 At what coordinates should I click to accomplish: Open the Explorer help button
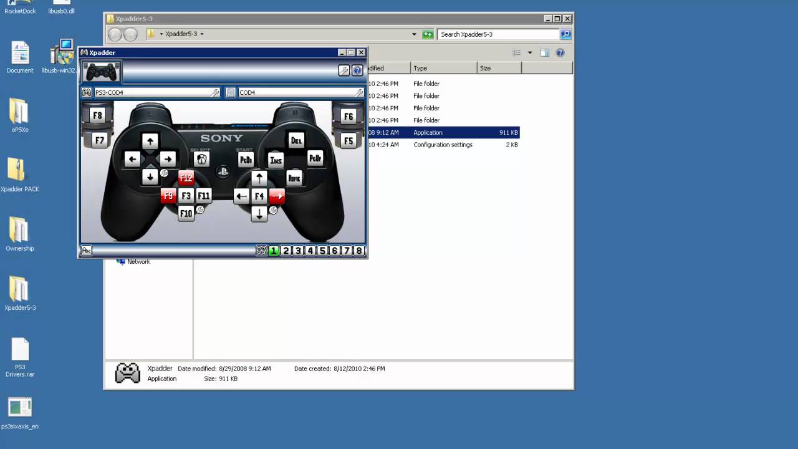coord(560,53)
